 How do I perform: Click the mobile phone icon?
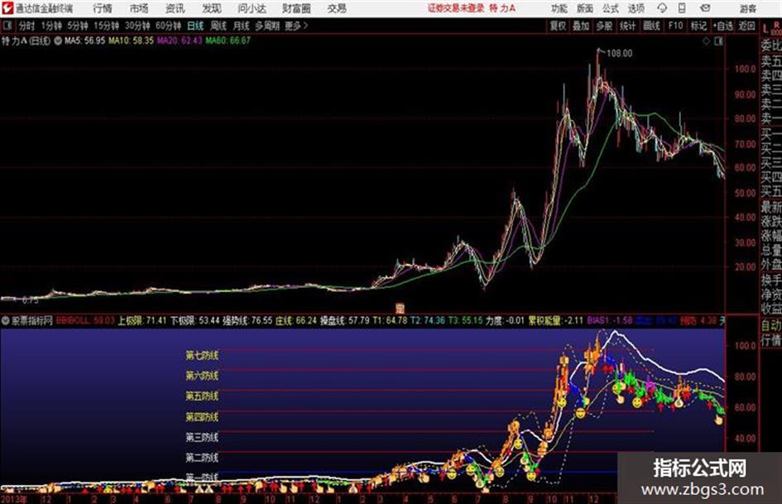[682, 8]
